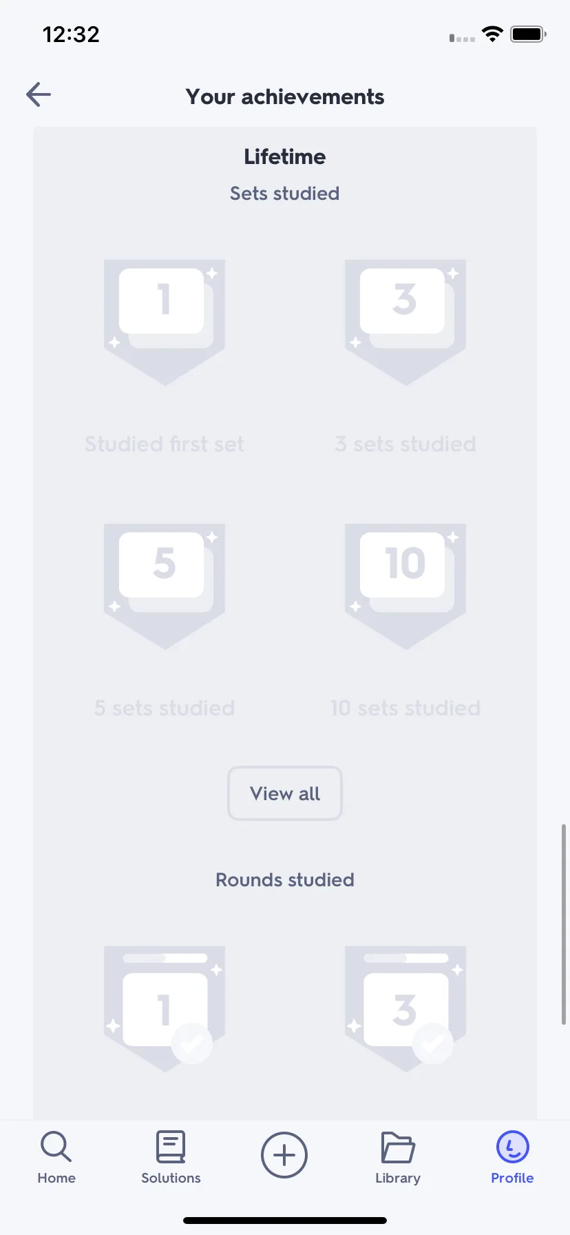The height and width of the screenshot is (1235, 570).
Task: Tap the 5 sets studied label
Action: (x=165, y=708)
